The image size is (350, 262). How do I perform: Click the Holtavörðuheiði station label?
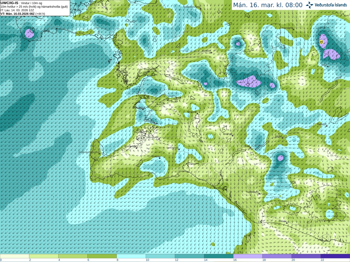[191, 7]
